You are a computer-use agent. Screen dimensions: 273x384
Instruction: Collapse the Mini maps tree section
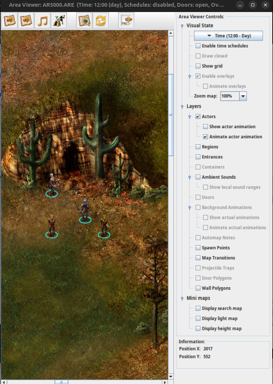(x=183, y=298)
